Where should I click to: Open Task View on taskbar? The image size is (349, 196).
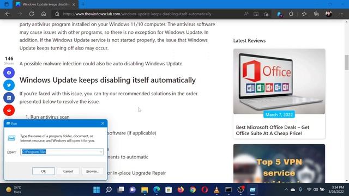(121, 190)
